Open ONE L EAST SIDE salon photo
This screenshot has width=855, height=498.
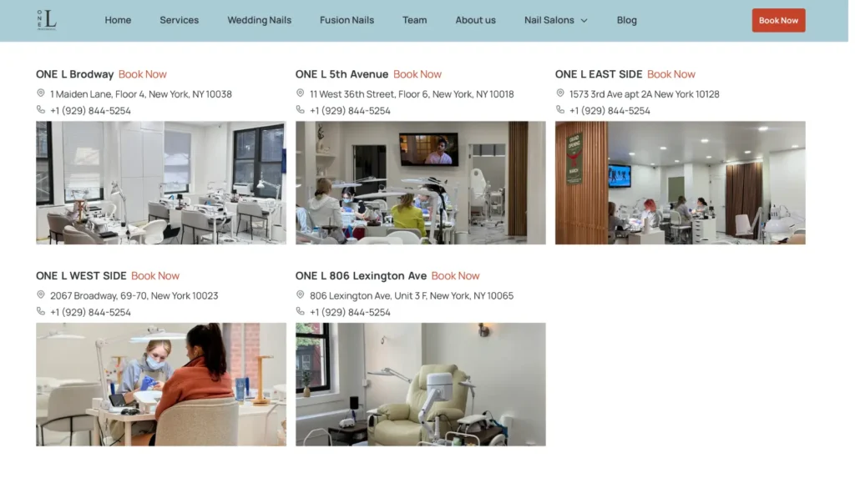pyautogui.click(x=680, y=183)
